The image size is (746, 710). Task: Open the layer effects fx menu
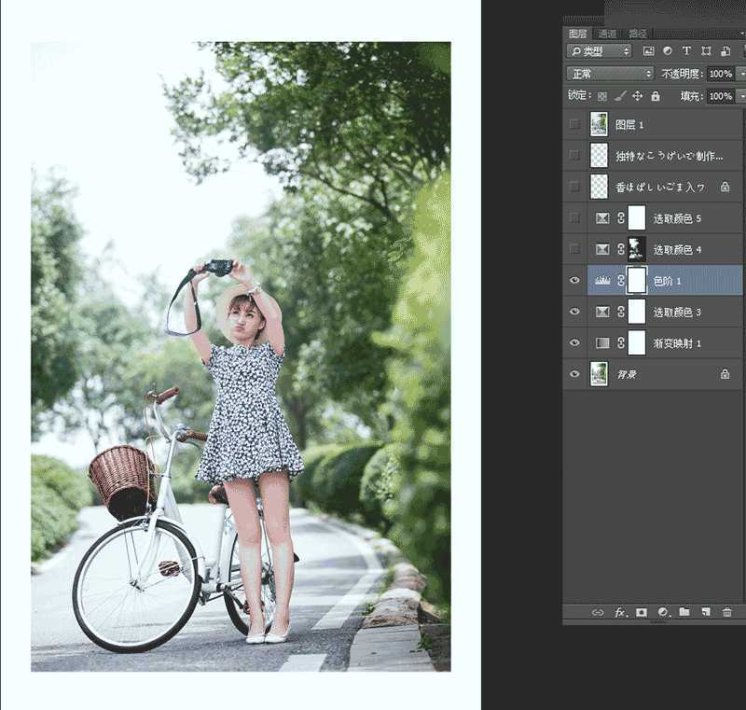pyautogui.click(x=619, y=612)
